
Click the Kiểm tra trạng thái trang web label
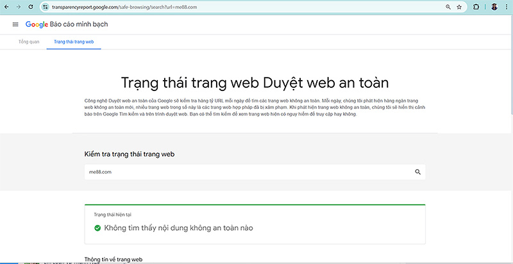130,154
